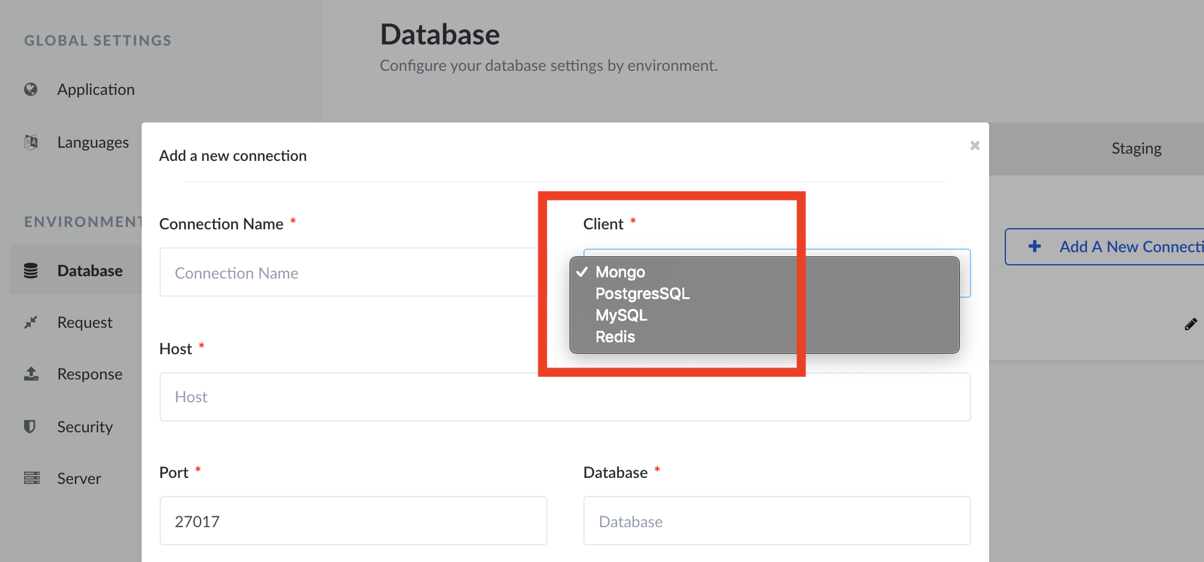Click the Response upload icon

(x=31, y=374)
